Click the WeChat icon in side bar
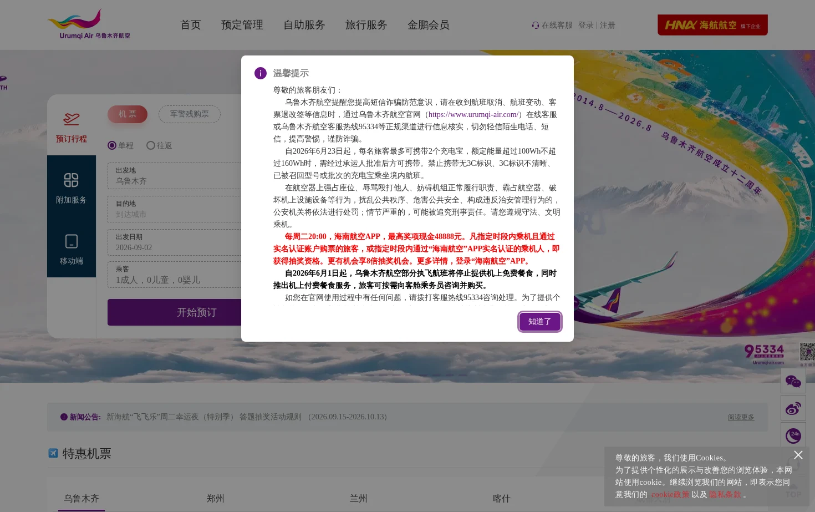The image size is (815, 512). [793, 381]
